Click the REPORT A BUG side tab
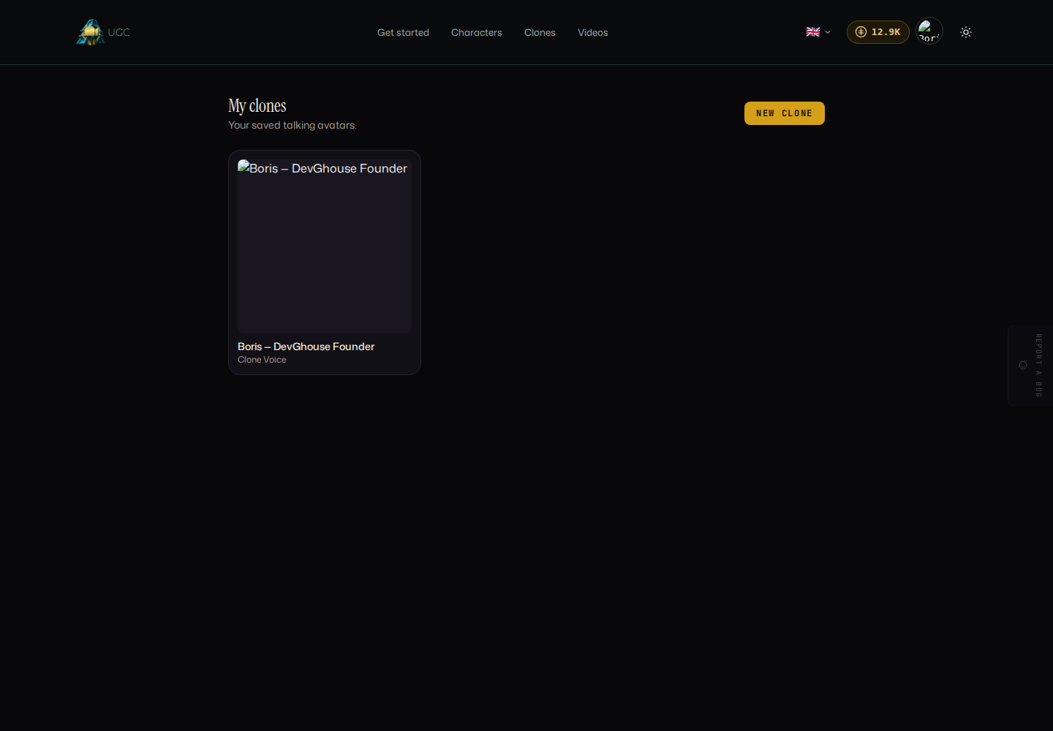The width and height of the screenshot is (1053, 731). click(1030, 365)
